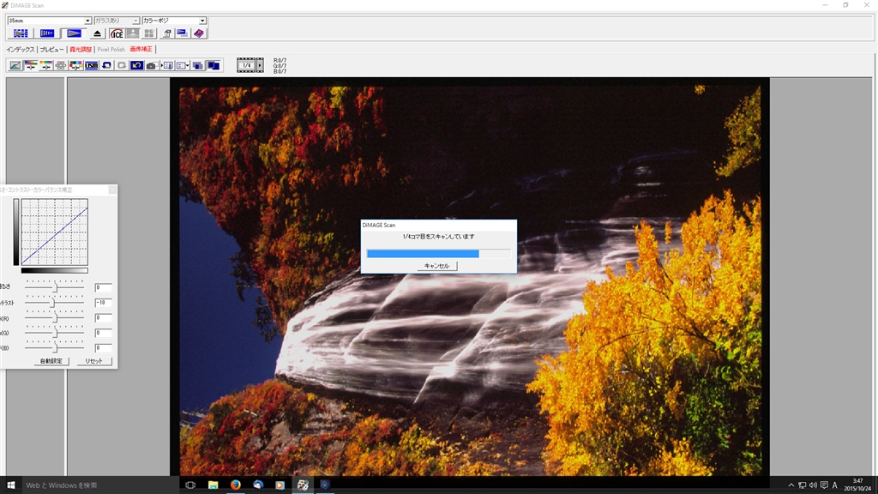Click the 自動設定 auto setting button

(51, 361)
